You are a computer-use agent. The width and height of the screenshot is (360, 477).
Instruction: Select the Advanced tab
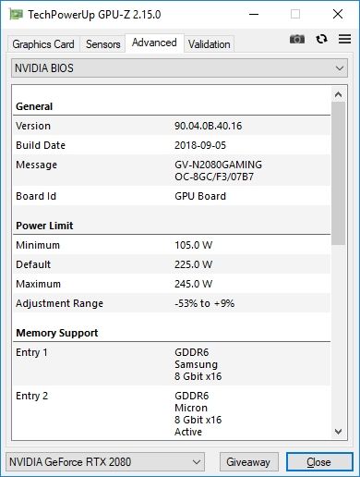[x=154, y=43]
